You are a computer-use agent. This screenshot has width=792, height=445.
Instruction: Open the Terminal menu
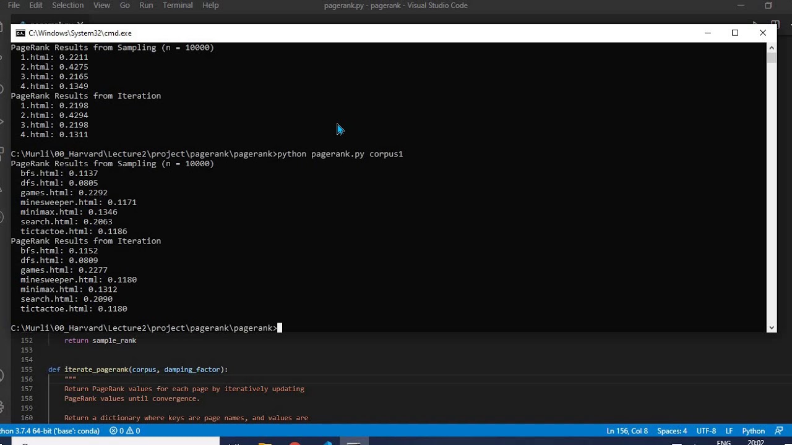tap(178, 5)
